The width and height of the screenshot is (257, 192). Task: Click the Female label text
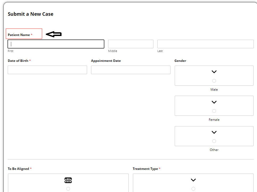coord(214,120)
